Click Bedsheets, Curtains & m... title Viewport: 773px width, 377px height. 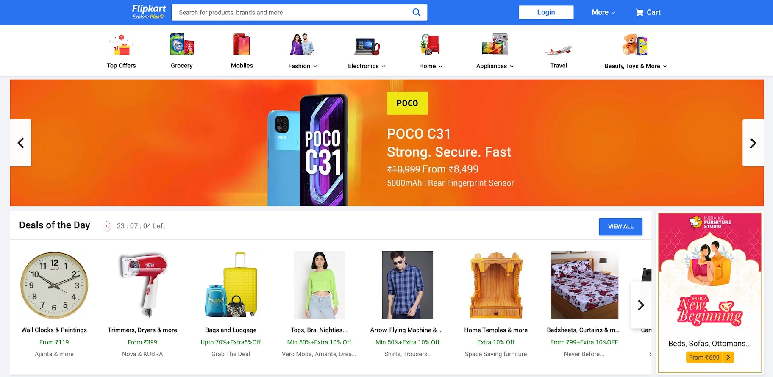(583, 330)
